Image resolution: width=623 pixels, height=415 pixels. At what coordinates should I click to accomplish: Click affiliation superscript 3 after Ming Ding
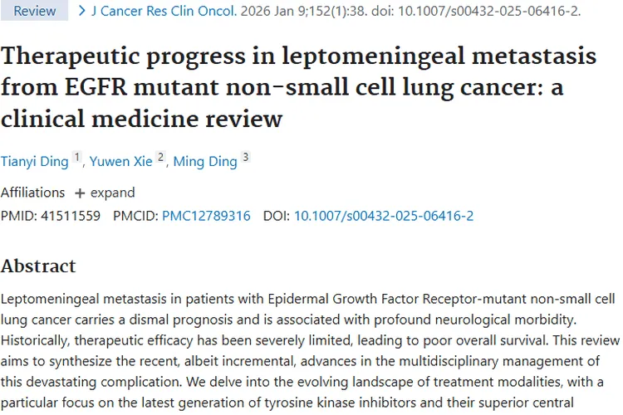pos(245,158)
